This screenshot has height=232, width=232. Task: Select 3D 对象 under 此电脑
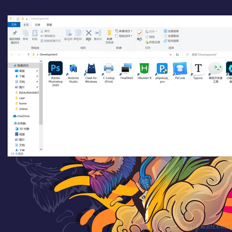point(22,129)
